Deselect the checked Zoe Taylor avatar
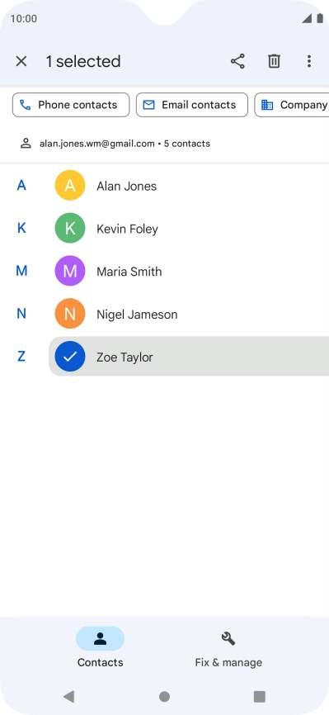The height and width of the screenshot is (715, 329). [x=70, y=357]
